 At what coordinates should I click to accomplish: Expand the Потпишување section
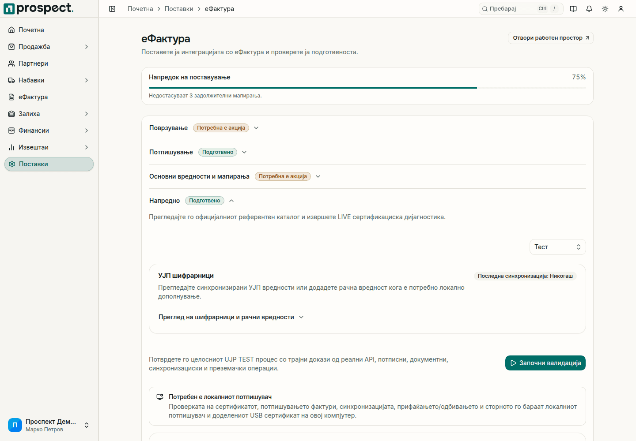198,152
